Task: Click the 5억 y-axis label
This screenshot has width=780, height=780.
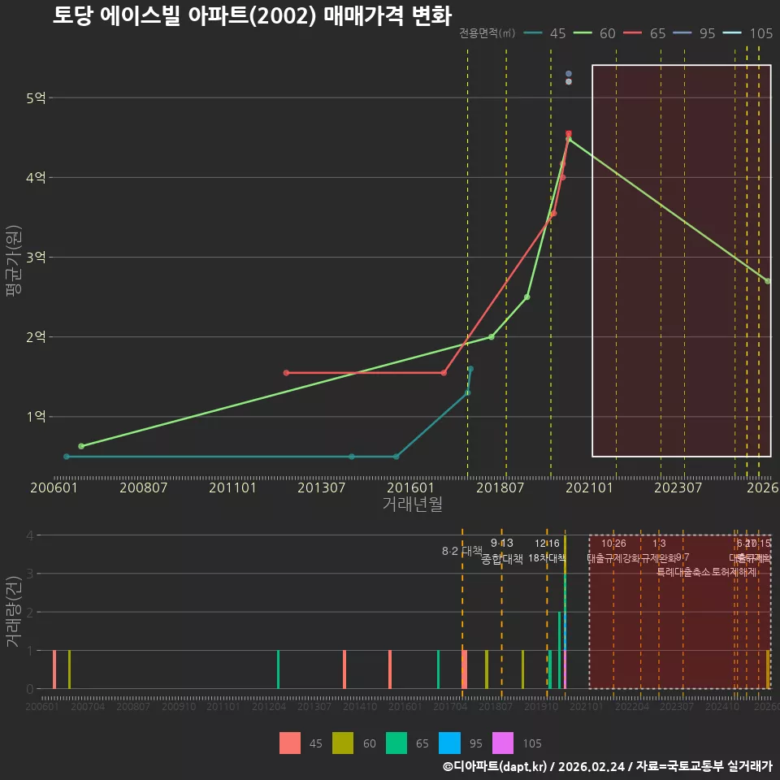Action: [x=36, y=98]
